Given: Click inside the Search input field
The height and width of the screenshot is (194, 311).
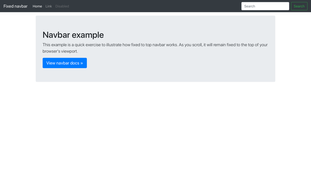Looking at the screenshot, I should click(x=265, y=6).
